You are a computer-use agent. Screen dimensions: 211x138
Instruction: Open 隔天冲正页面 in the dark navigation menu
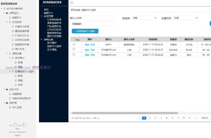tap(54, 36)
